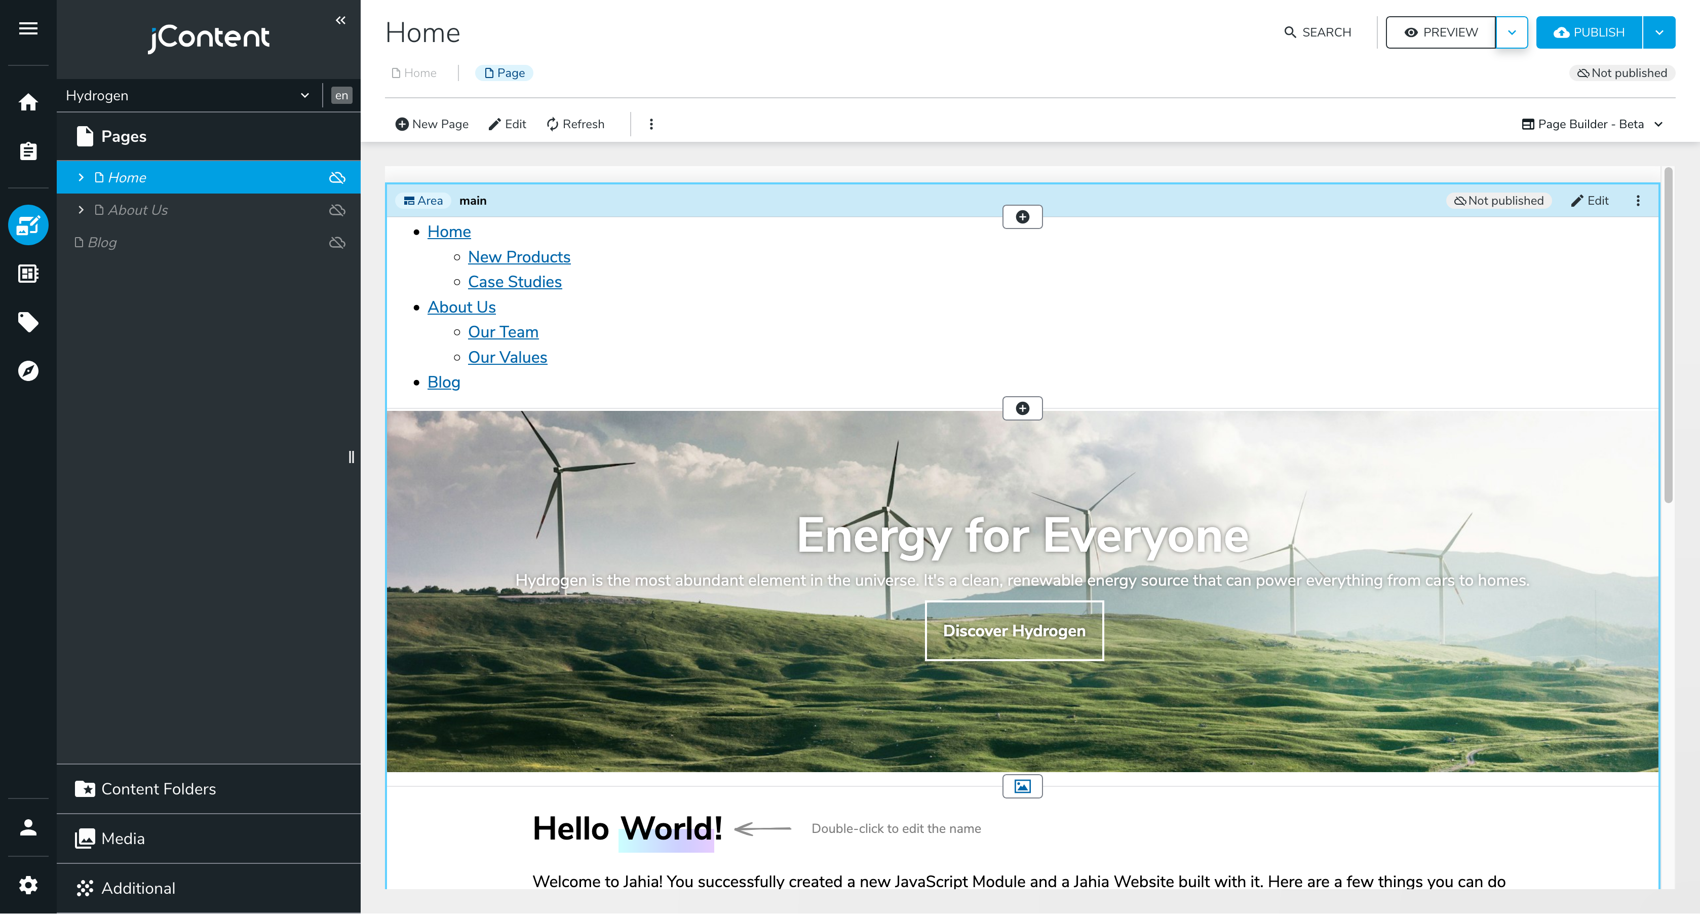This screenshot has width=1700, height=914.
Task: Click the New Page button
Action: [x=432, y=124]
